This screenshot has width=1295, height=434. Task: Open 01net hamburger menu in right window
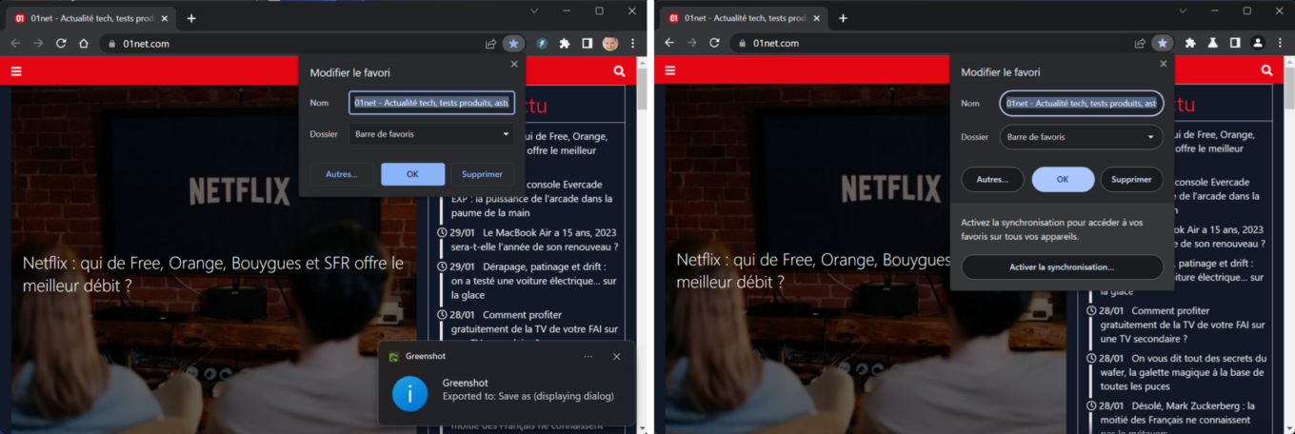click(669, 70)
